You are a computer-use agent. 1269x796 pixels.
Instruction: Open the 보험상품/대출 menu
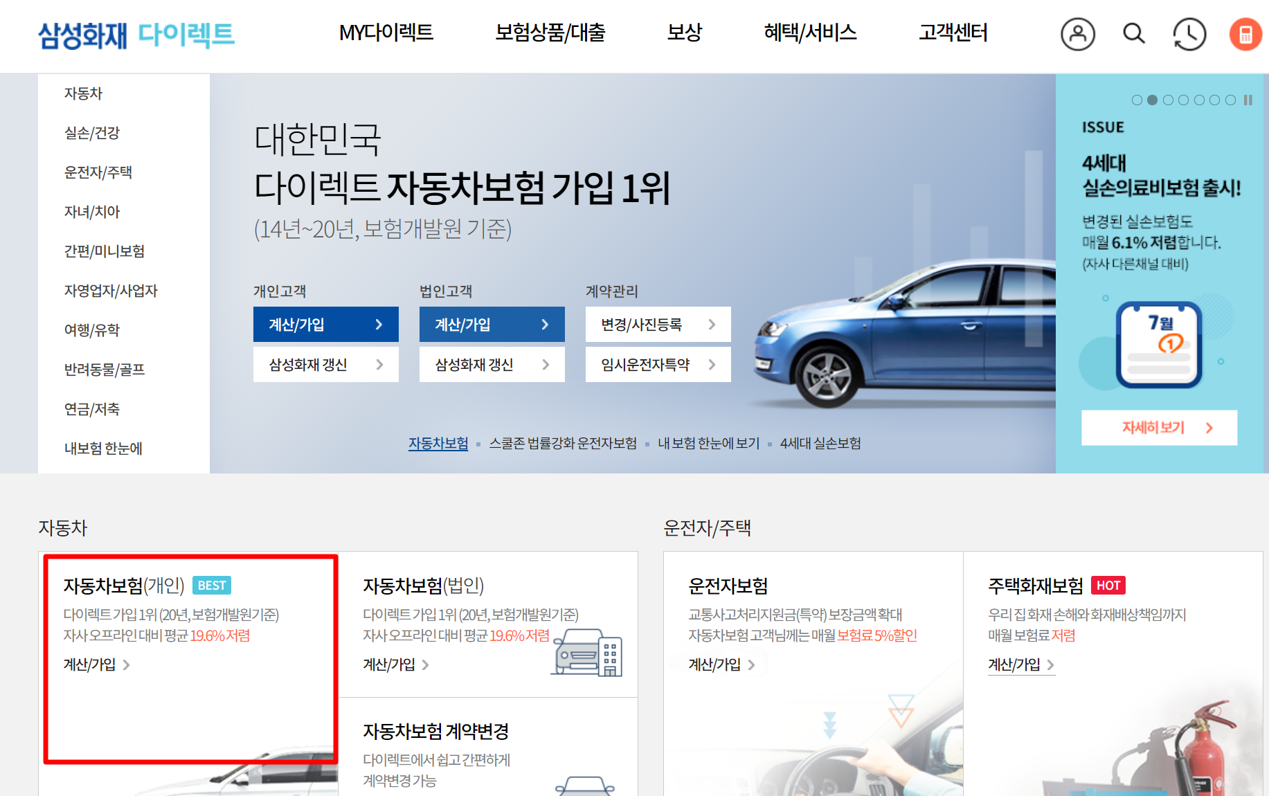(x=550, y=33)
